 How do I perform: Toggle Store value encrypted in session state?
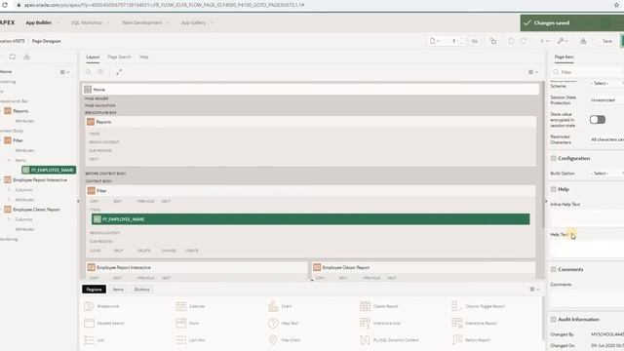coord(598,119)
